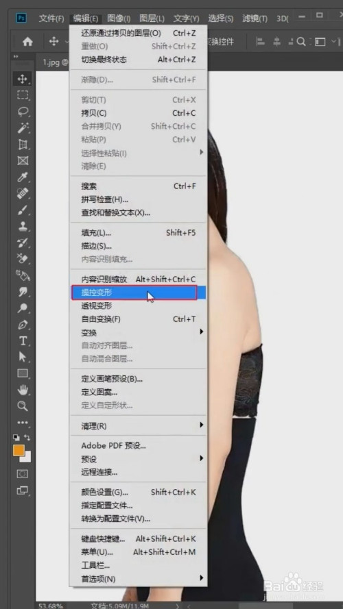This screenshot has height=609, width=343.
Task: Toggle Quick Mask mode
Action: pyautogui.click(x=23, y=474)
